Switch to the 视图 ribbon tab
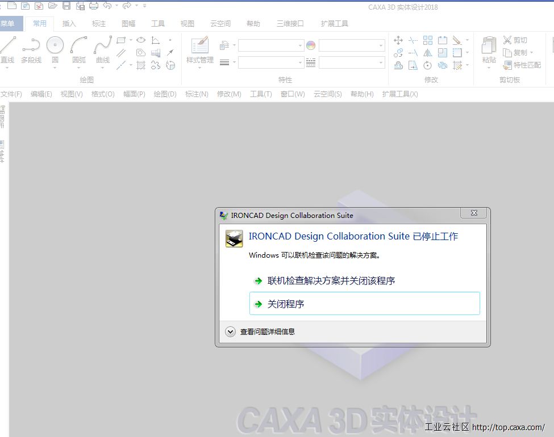 click(188, 24)
